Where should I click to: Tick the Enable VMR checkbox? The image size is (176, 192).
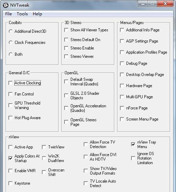pos(10,171)
